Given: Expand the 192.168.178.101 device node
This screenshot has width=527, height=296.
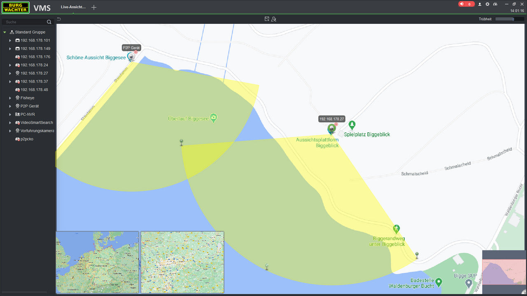Looking at the screenshot, I should click(10, 40).
